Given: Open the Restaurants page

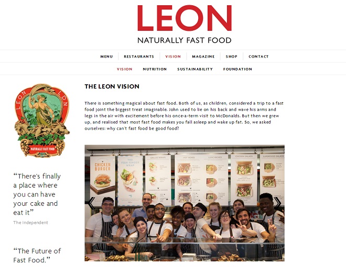Looking at the screenshot, I should click(x=139, y=56).
